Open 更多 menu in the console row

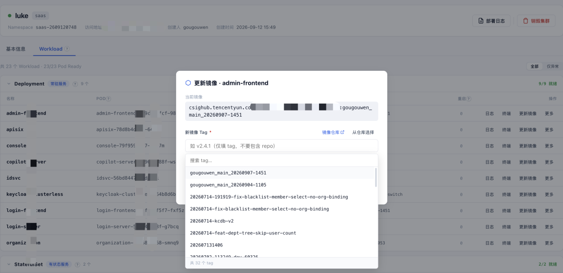coord(549,146)
